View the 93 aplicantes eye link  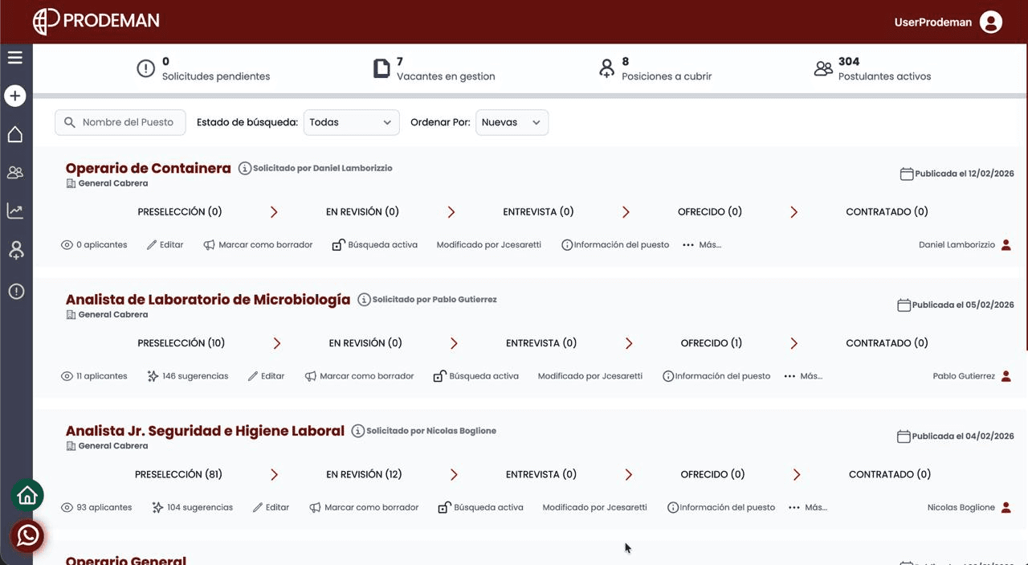click(x=96, y=507)
